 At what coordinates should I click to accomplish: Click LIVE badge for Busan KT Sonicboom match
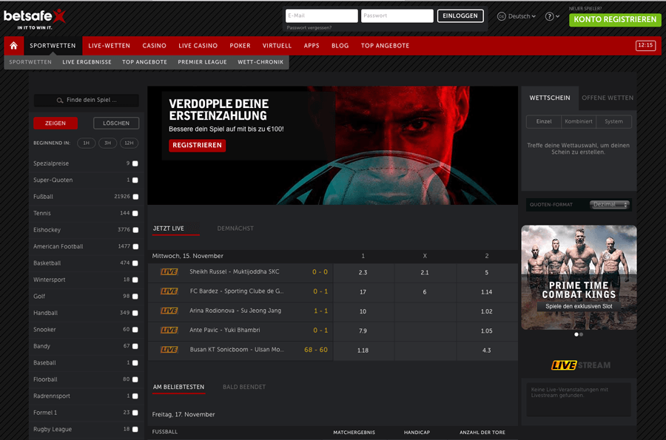coord(169,350)
